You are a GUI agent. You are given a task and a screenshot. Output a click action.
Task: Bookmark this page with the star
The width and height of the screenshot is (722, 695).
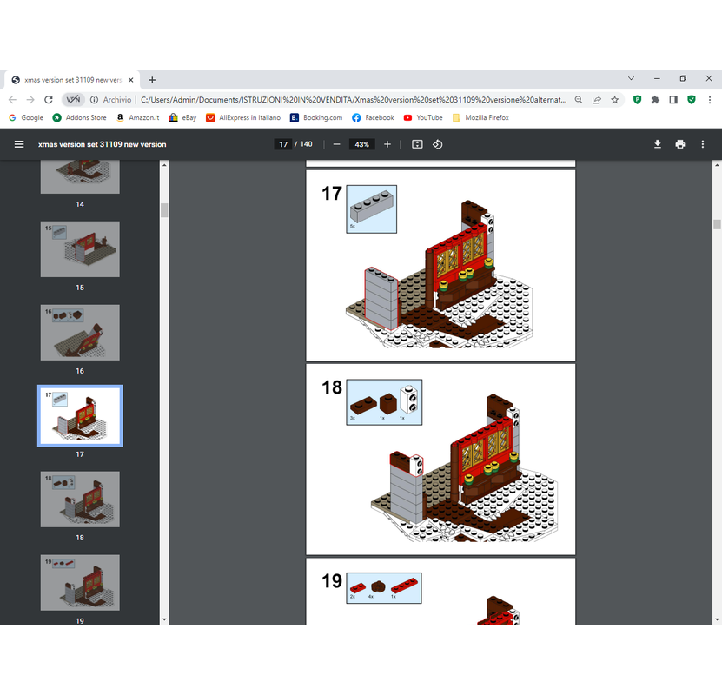[615, 100]
